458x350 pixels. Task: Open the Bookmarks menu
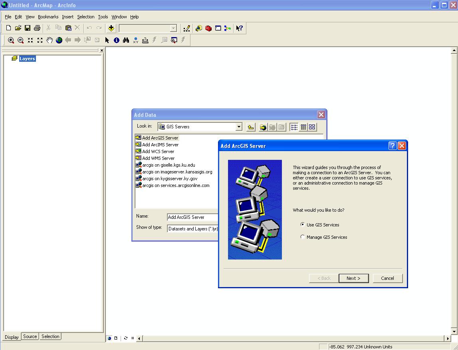48,17
